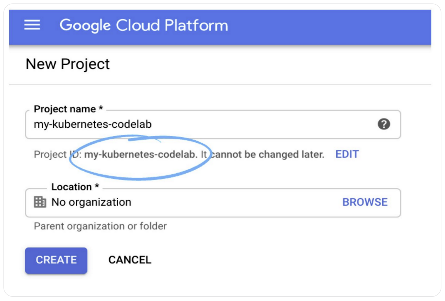Click the "It" word inside the circled annotation
This screenshot has height=301, width=445.
click(x=204, y=154)
